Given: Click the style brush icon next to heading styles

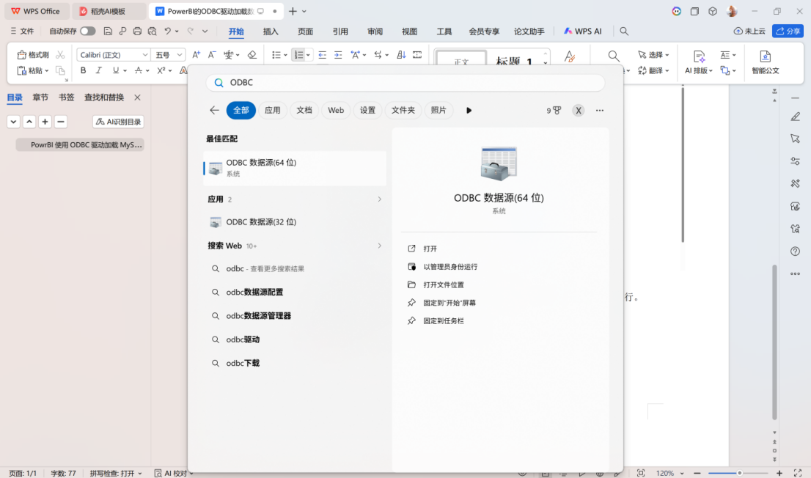Looking at the screenshot, I should pyautogui.click(x=570, y=56).
